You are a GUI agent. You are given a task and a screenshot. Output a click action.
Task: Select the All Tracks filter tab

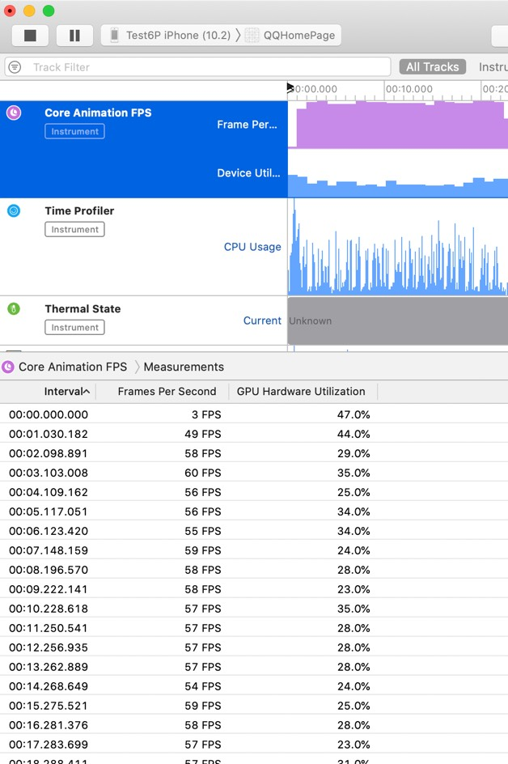pyautogui.click(x=433, y=66)
